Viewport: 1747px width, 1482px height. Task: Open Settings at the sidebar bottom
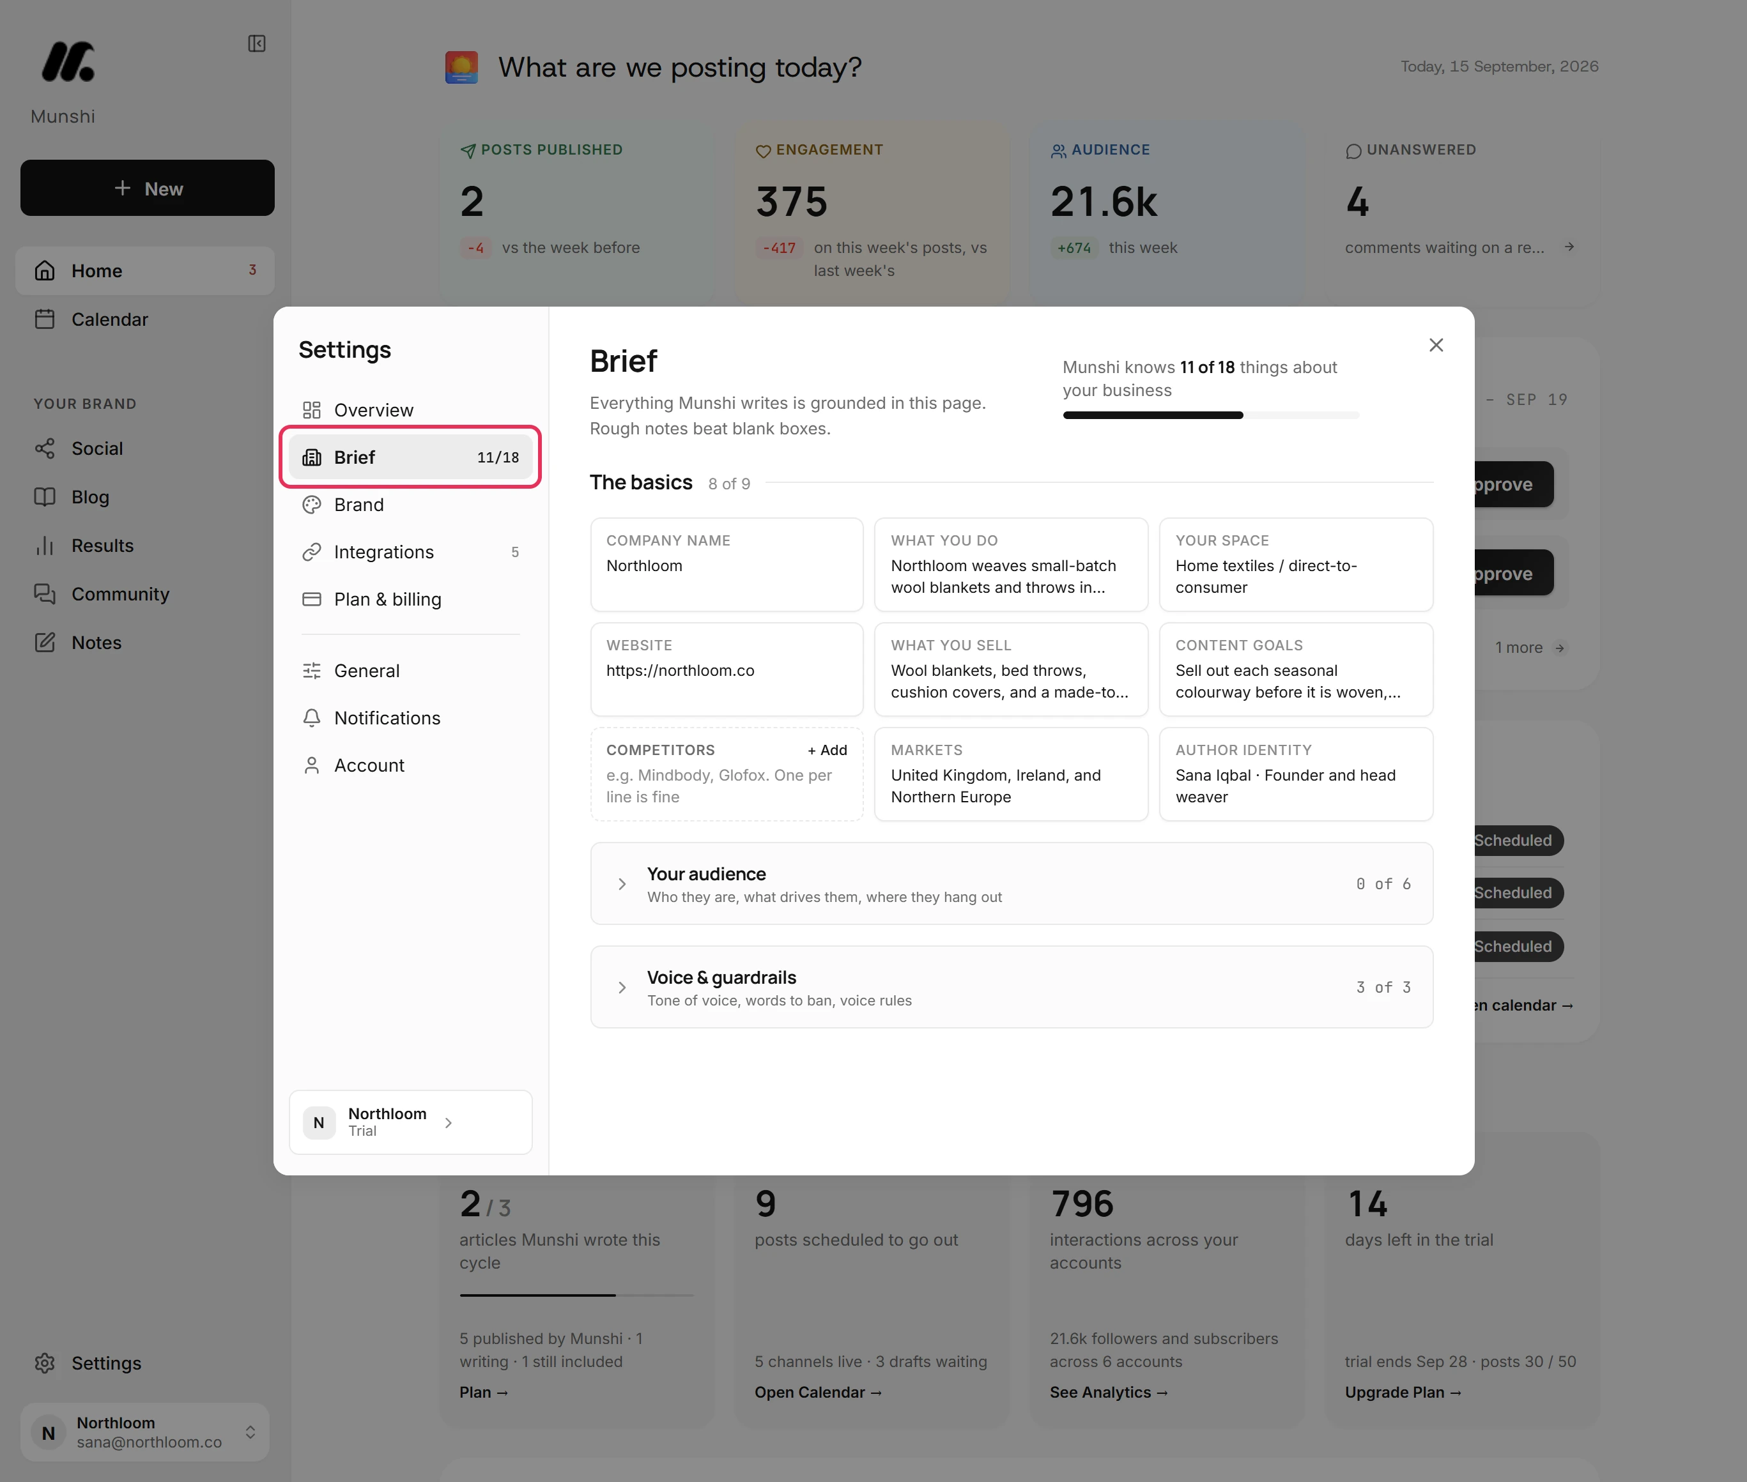(x=144, y=1363)
